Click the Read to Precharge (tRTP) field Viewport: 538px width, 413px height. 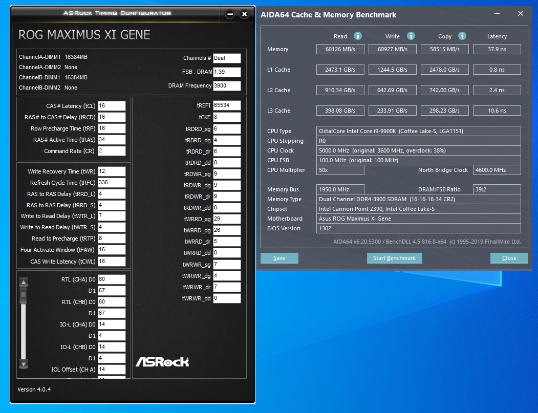coord(112,238)
